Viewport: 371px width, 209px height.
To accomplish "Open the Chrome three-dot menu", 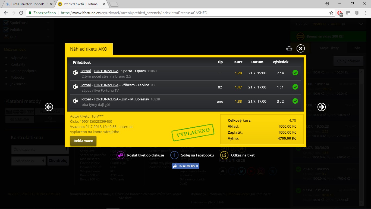I will (365, 13).
